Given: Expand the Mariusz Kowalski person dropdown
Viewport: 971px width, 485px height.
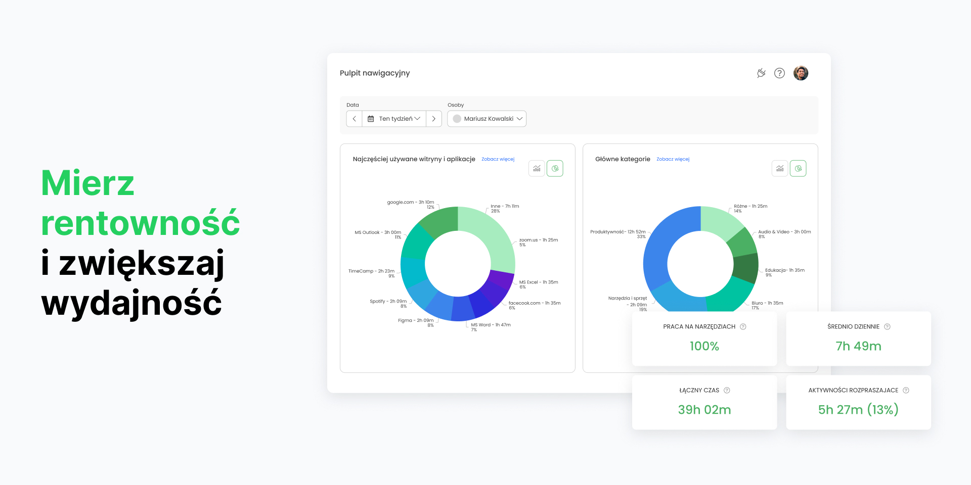Looking at the screenshot, I should point(487,119).
